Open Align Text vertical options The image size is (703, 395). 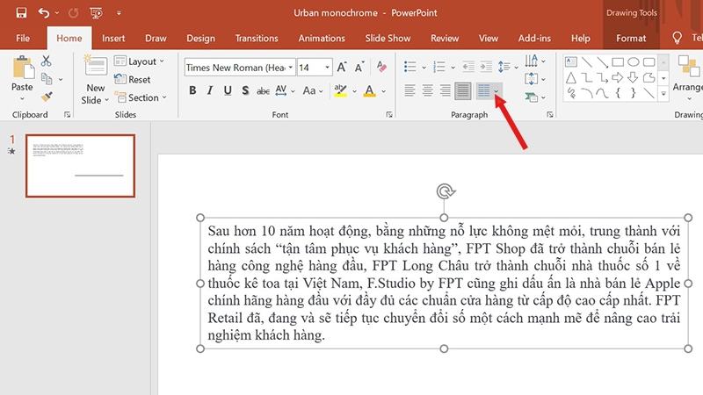tap(535, 79)
